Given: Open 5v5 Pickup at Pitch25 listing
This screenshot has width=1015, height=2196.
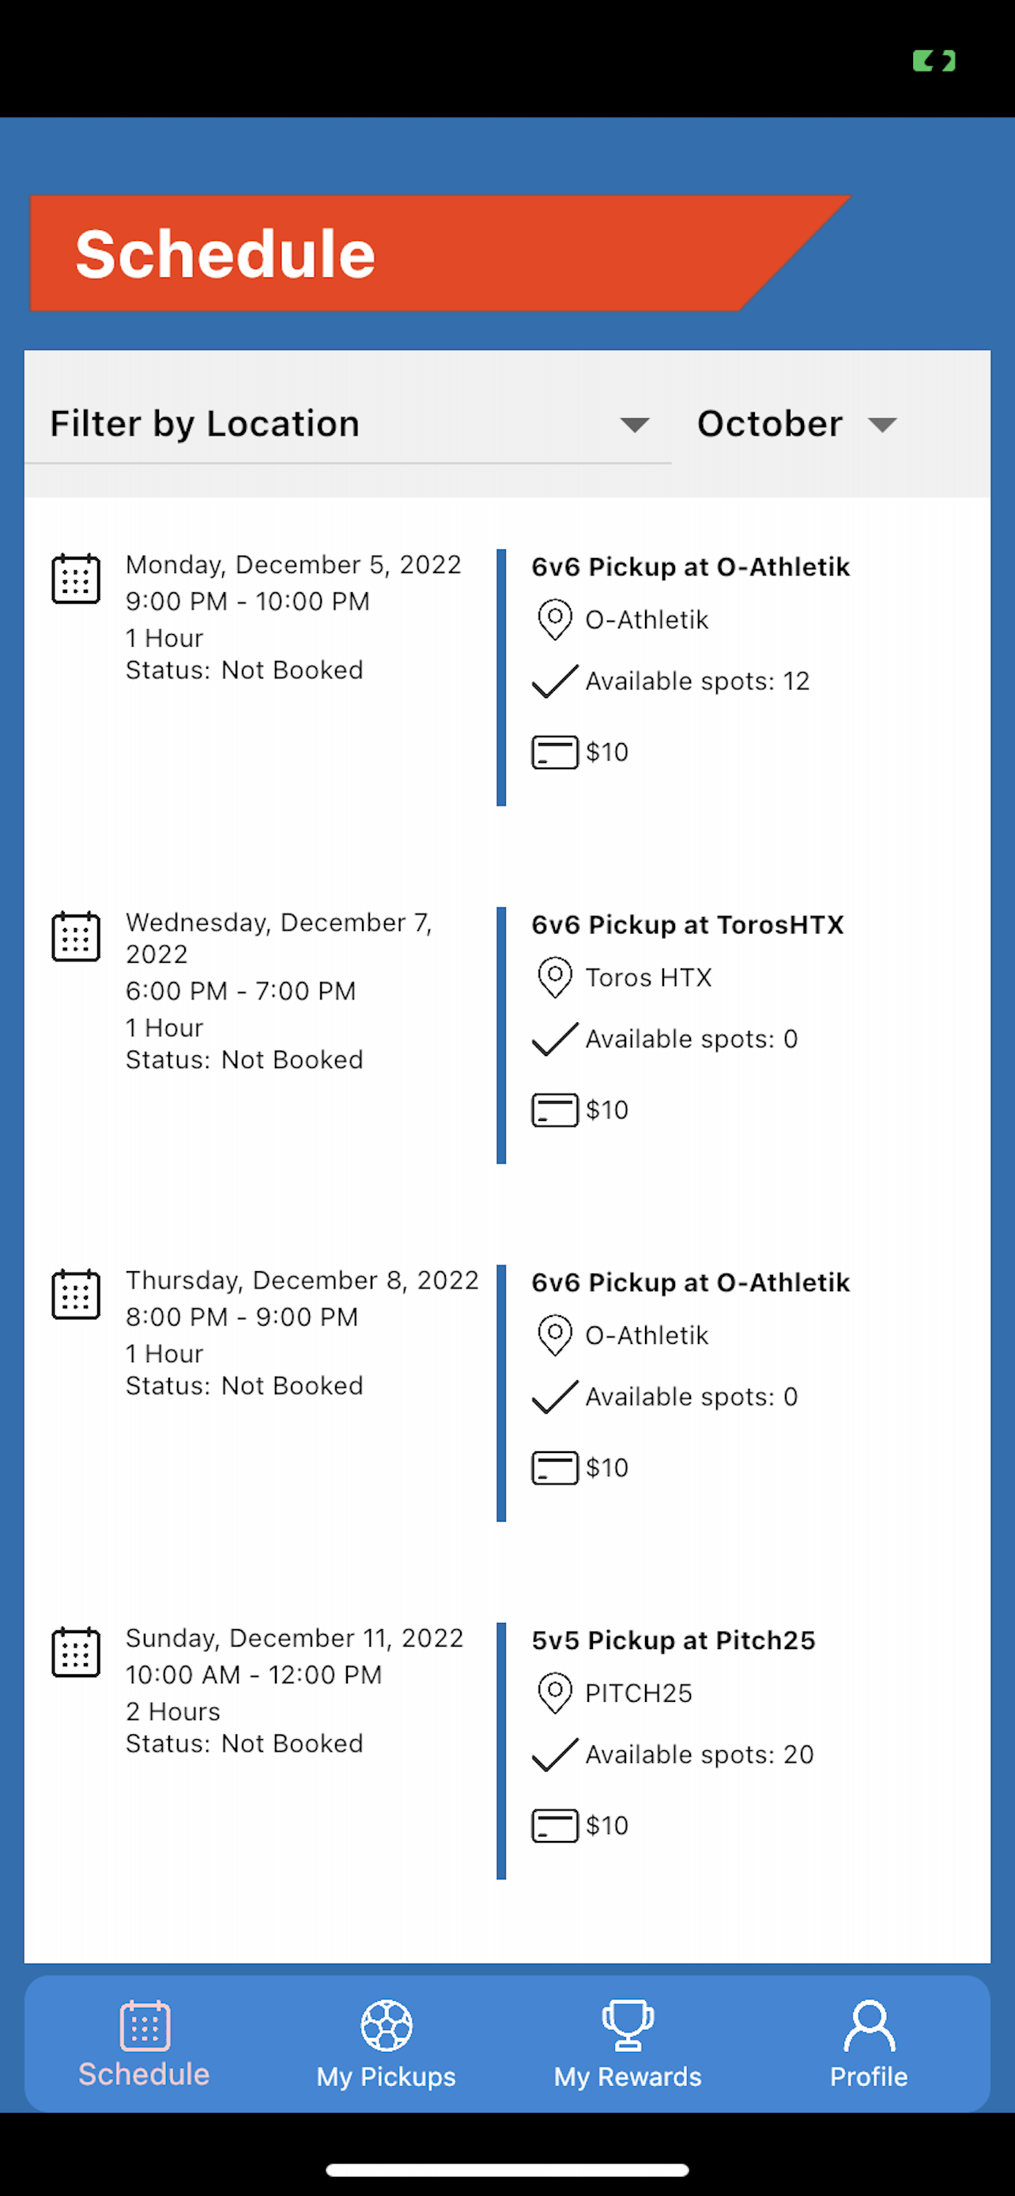Looking at the screenshot, I should (x=674, y=1640).
